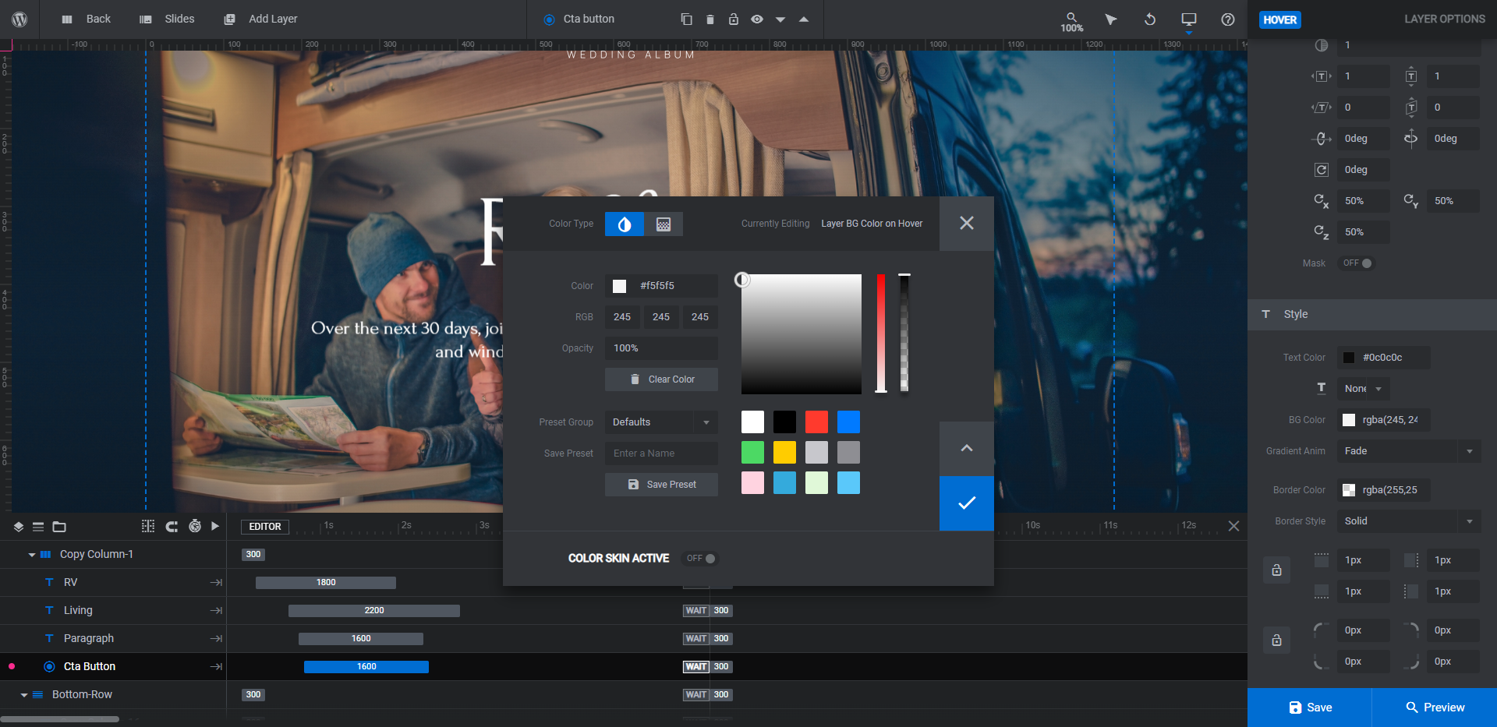Lock the Cta button layer

734,19
